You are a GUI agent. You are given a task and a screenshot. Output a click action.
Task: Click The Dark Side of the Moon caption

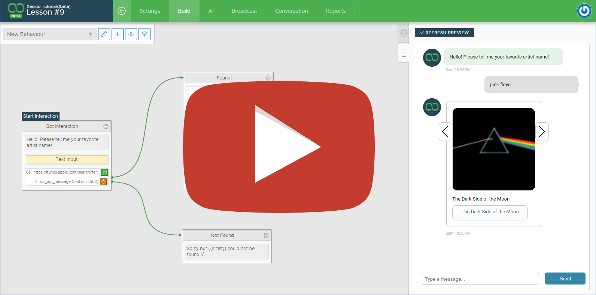481,199
